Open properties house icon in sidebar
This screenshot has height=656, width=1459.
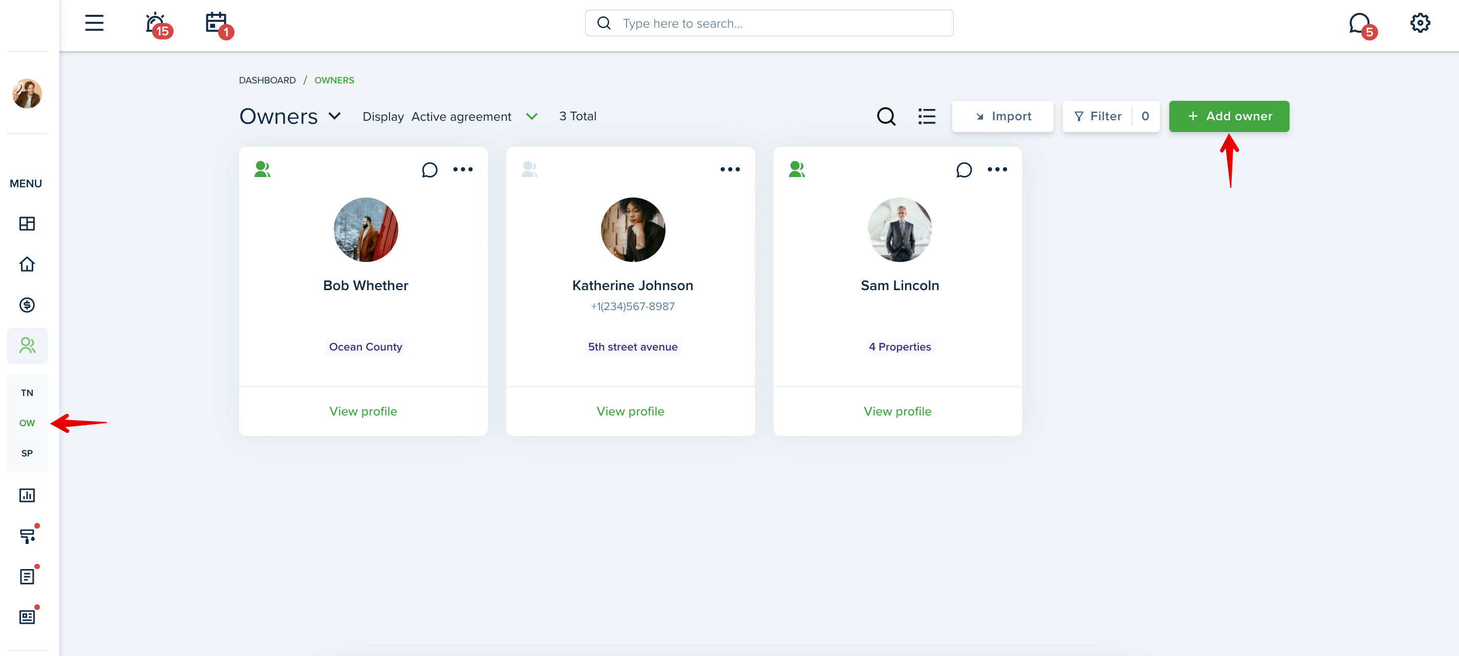pos(27,265)
